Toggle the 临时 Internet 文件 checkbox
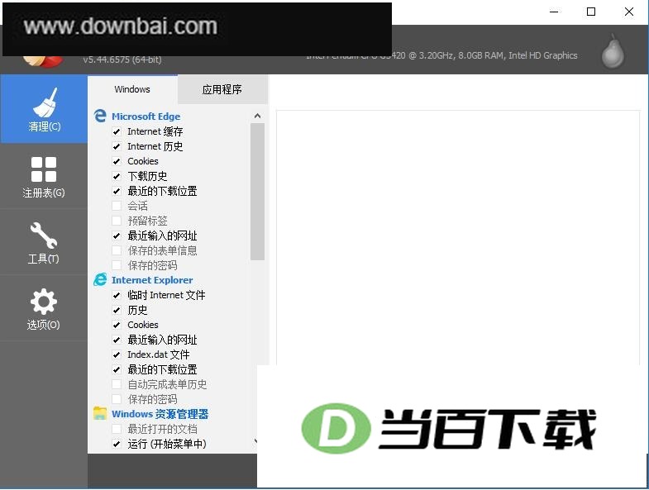This screenshot has width=649, height=490. pyautogui.click(x=117, y=295)
